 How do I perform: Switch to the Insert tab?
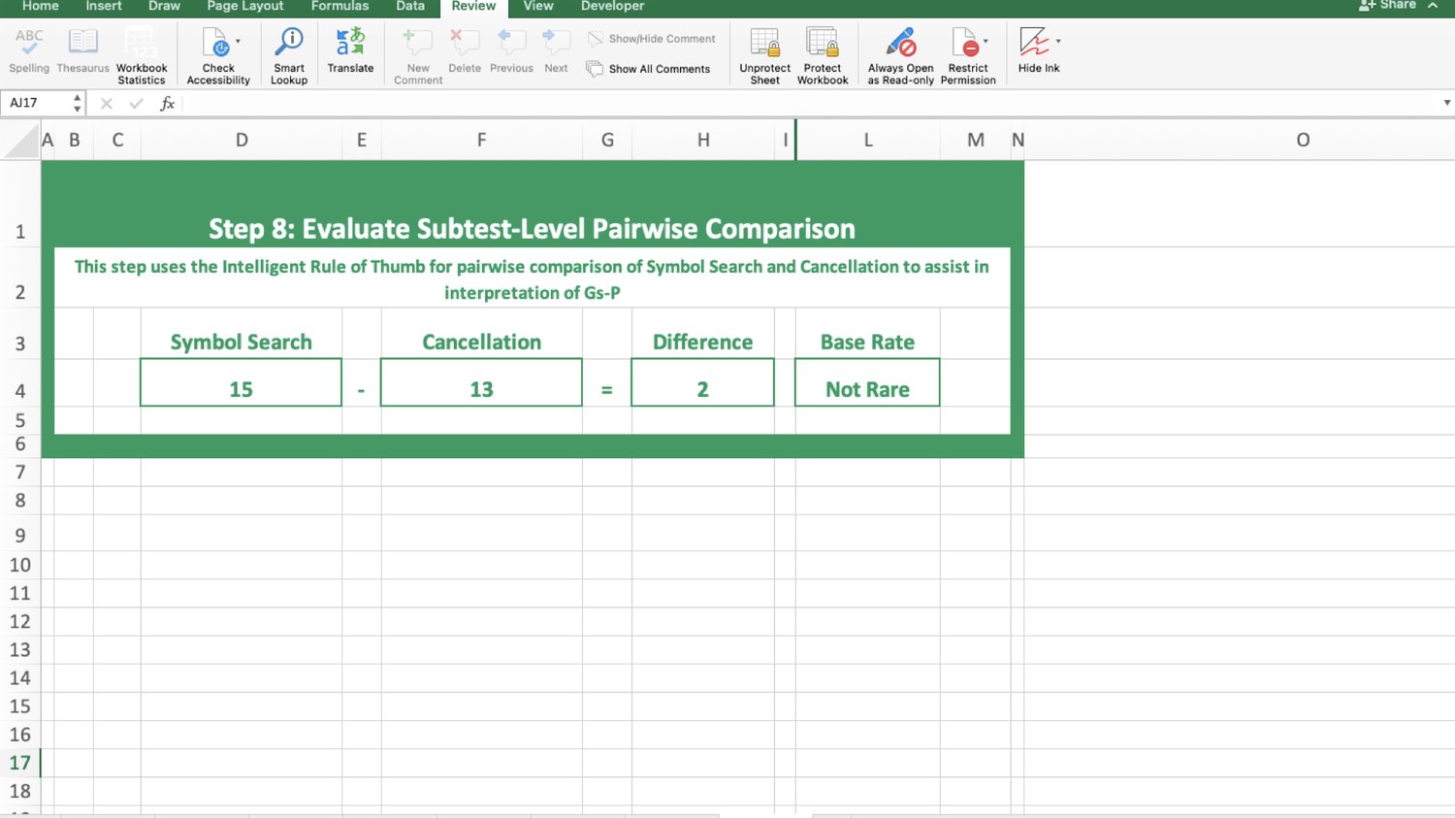(104, 6)
